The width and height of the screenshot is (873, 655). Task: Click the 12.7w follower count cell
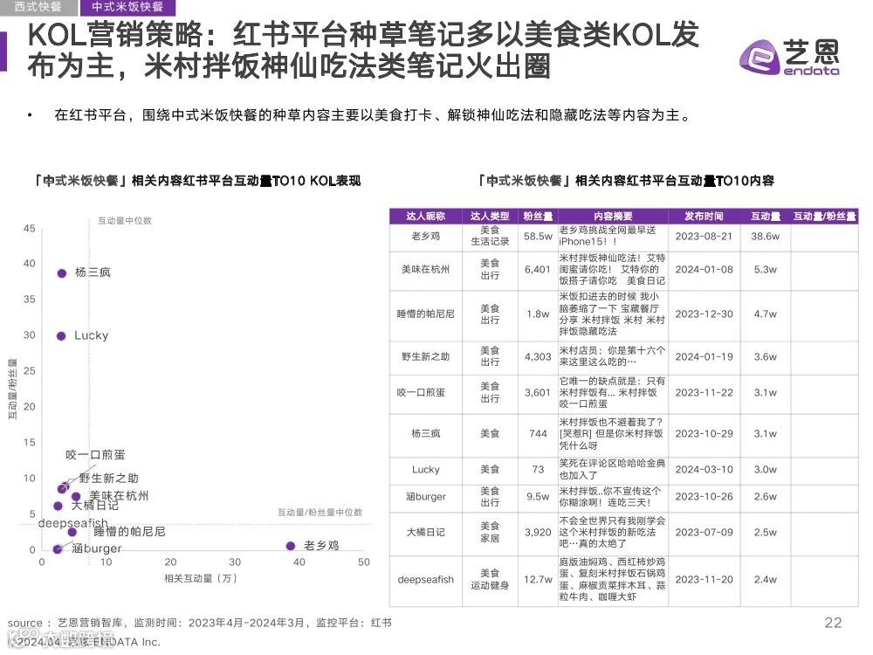(538, 580)
